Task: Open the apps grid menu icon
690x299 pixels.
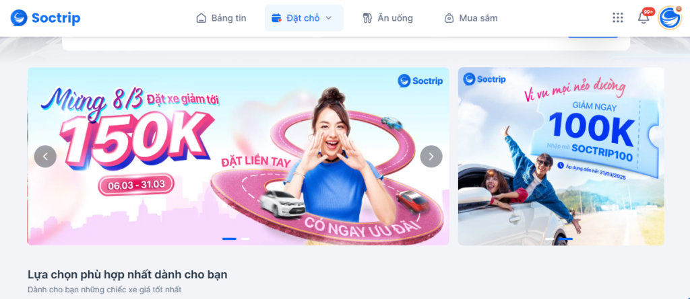Action: (x=618, y=17)
